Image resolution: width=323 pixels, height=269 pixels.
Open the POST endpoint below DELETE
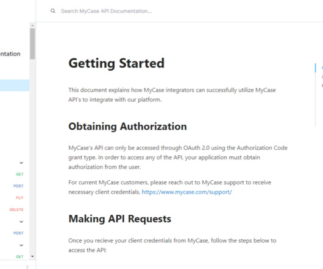click(x=18, y=233)
